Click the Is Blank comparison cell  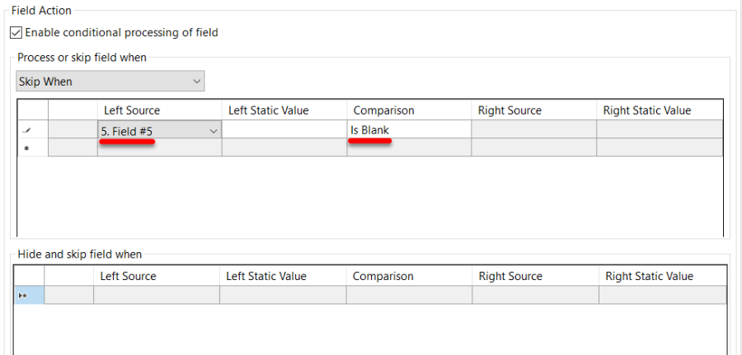[408, 130]
